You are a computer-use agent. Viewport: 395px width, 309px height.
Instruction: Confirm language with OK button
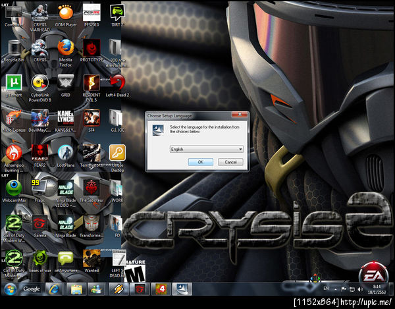[x=201, y=162]
